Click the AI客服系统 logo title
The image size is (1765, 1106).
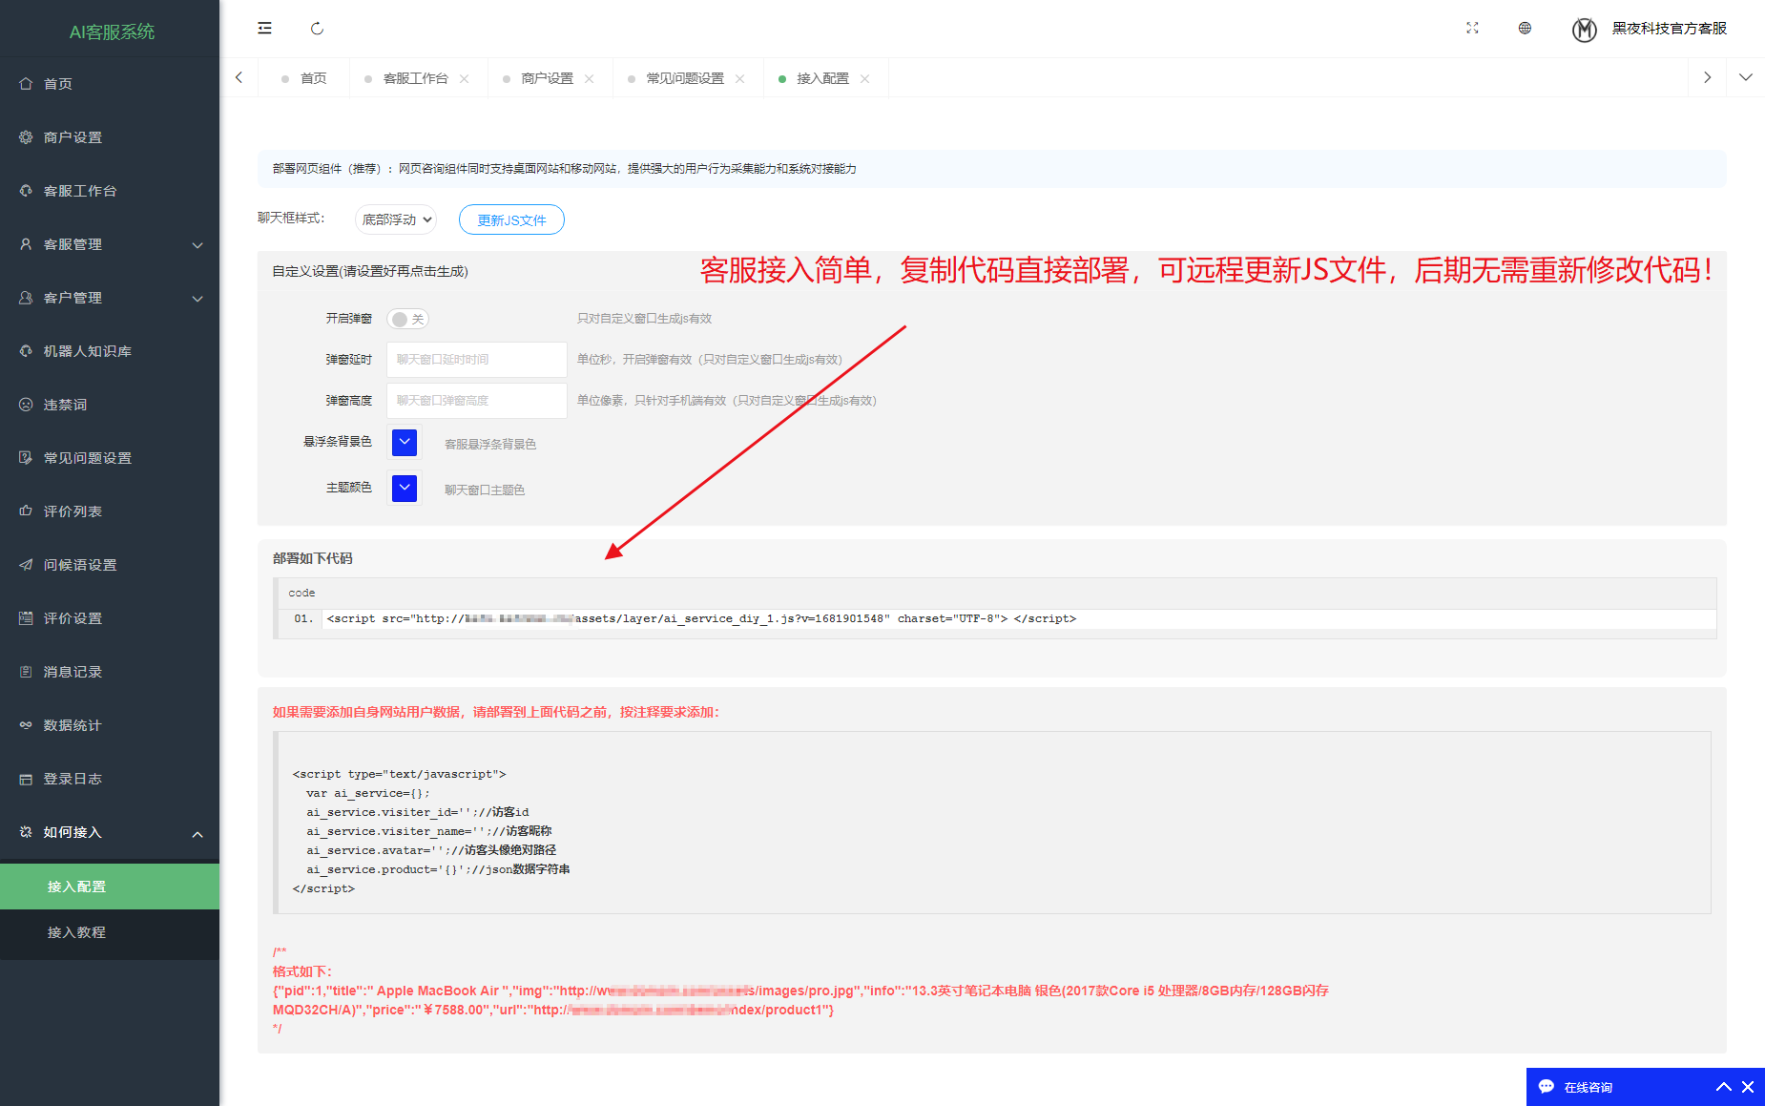[x=112, y=31]
